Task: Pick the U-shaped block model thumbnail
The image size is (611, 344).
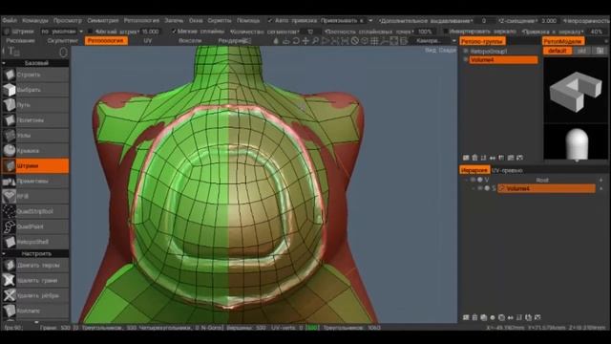Action: tap(576, 91)
